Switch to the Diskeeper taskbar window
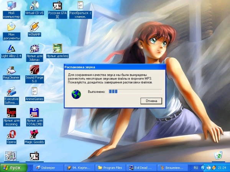Image resolution: width=230 pixels, height=172 pixels. pos(48,168)
